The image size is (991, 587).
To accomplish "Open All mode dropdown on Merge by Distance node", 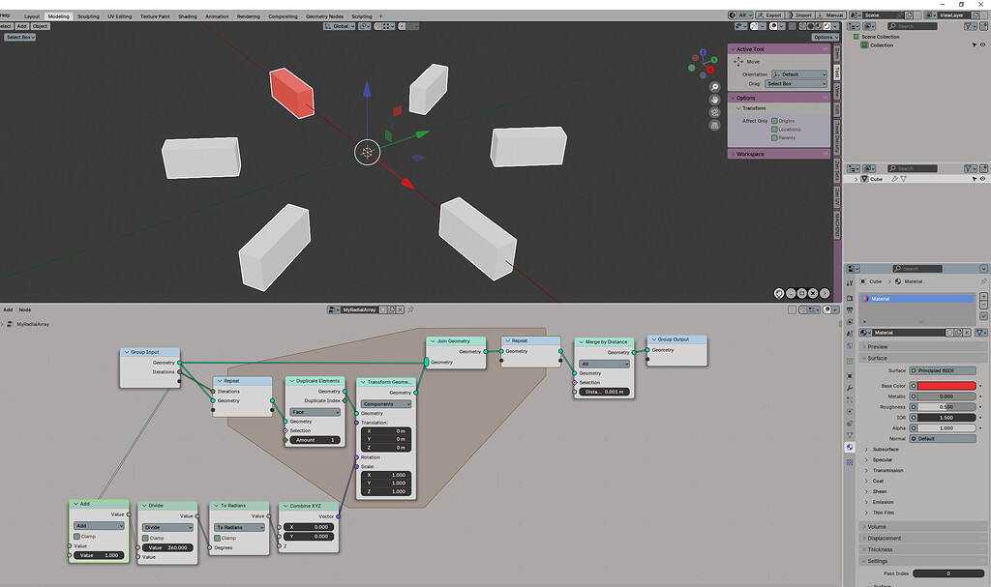I will (604, 364).
